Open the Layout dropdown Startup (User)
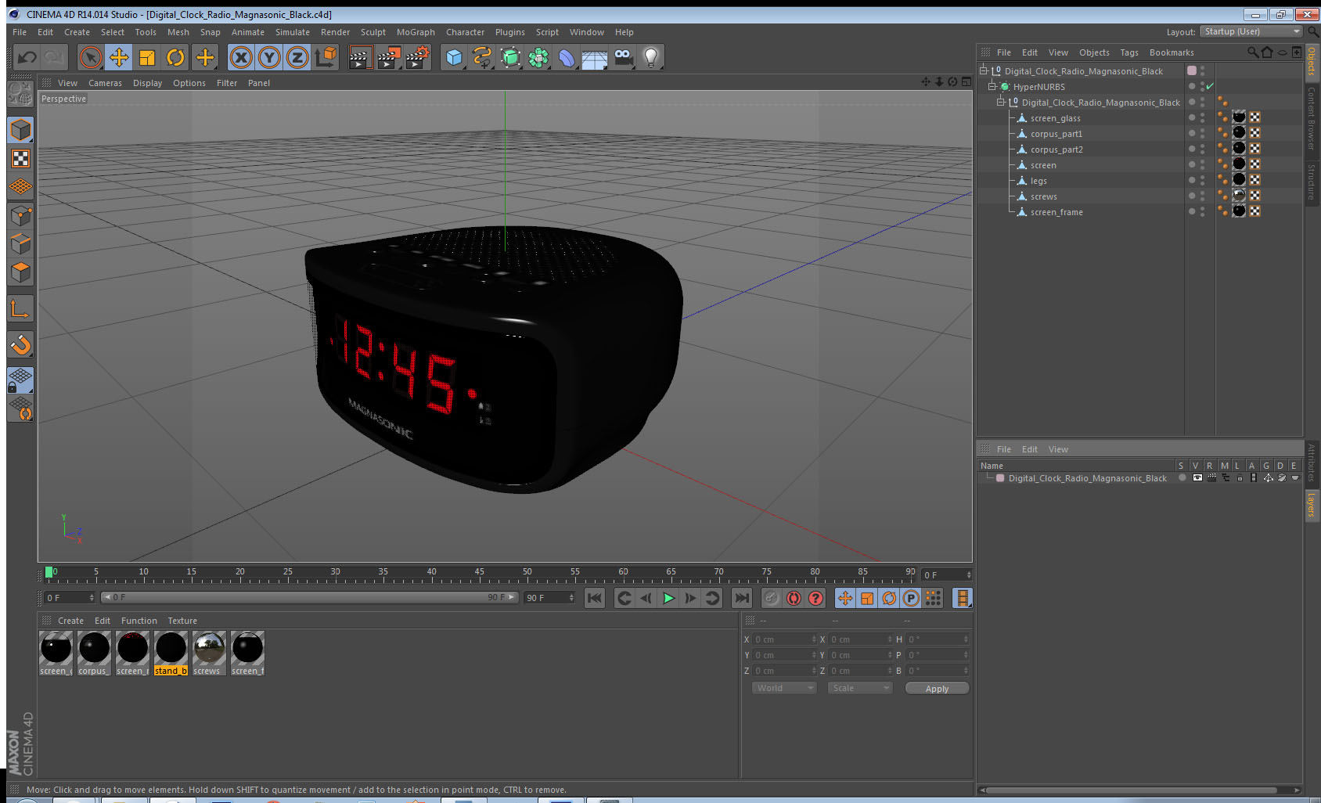The height and width of the screenshot is (803, 1321). coord(1252,31)
